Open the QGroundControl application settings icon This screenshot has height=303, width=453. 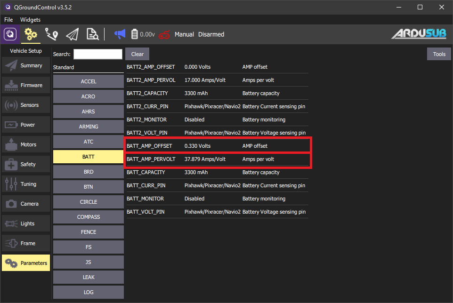[10, 34]
